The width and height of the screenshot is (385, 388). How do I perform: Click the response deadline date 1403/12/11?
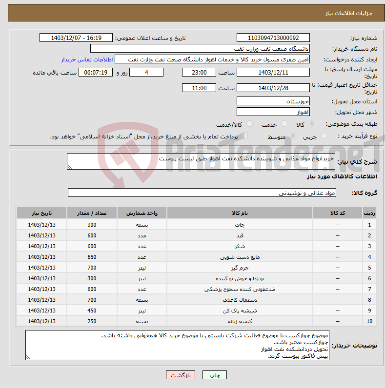273,72
